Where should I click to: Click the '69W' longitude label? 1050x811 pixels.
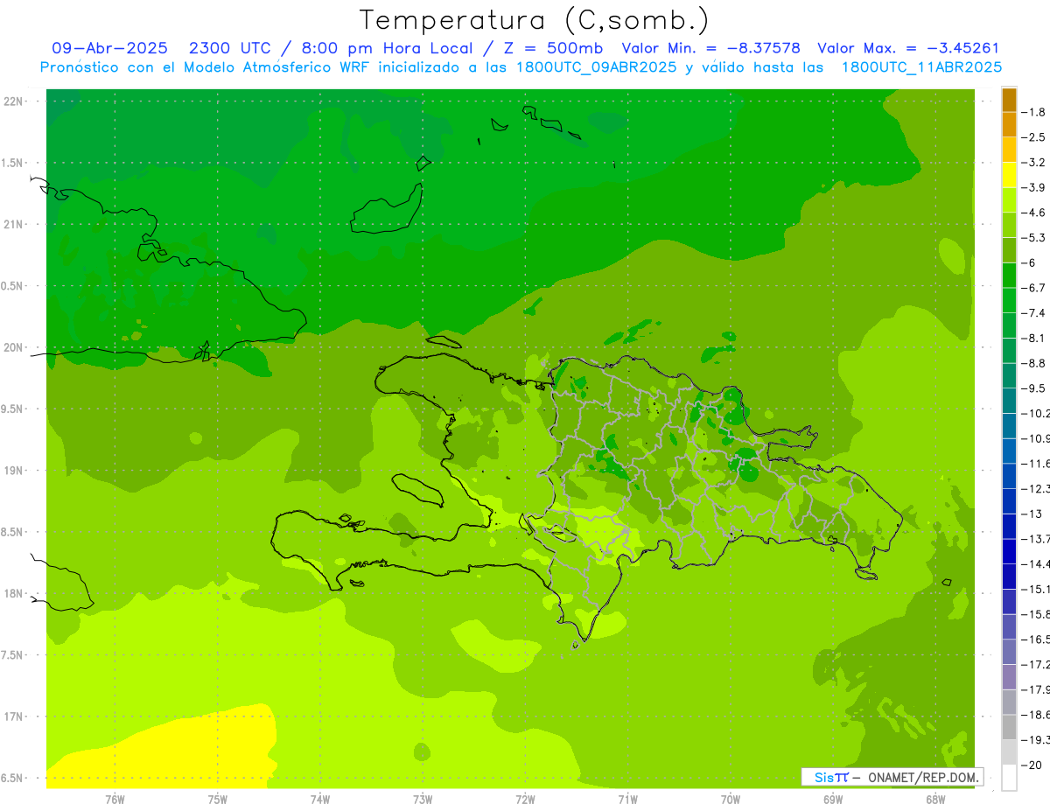click(833, 800)
